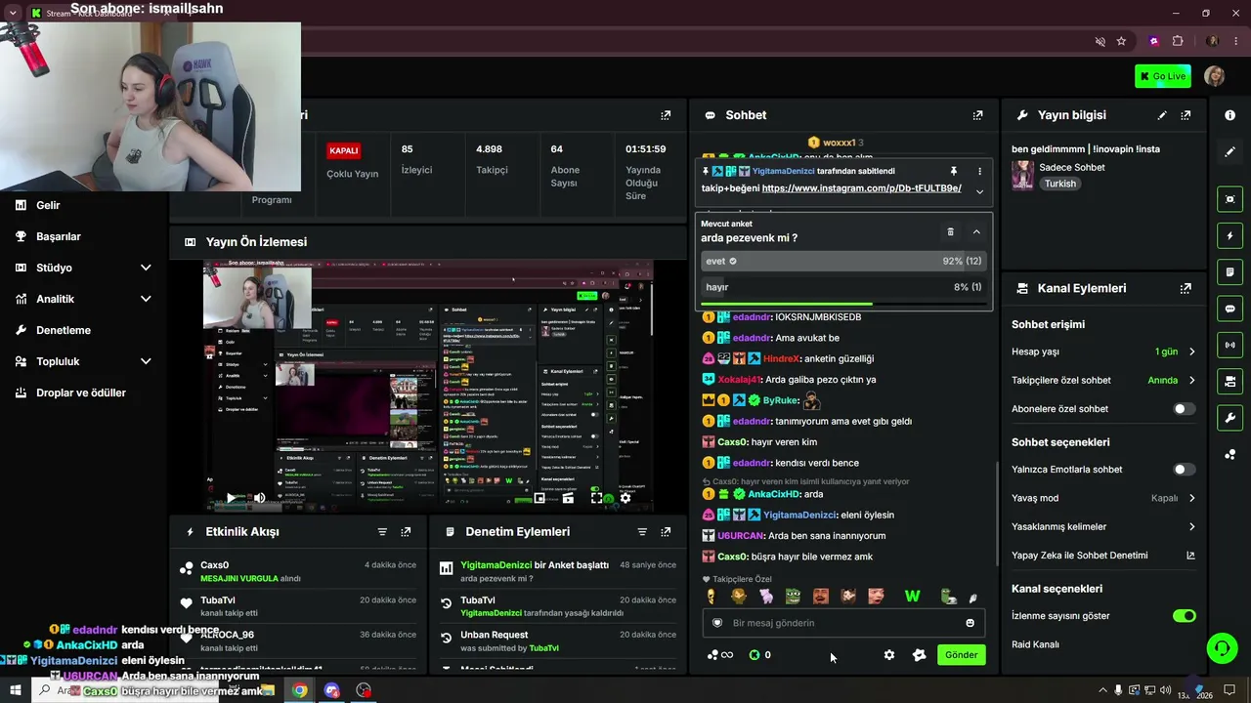Filter the Etkinlik Akışı feed

[382, 532]
